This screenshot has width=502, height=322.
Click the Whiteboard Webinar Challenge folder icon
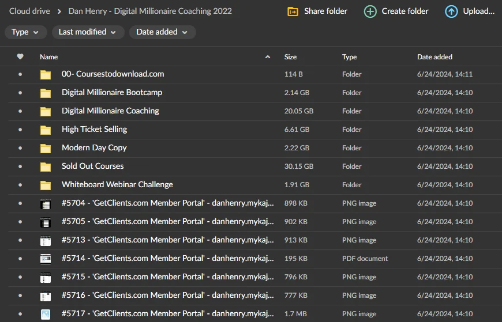pyautogui.click(x=46, y=185)
